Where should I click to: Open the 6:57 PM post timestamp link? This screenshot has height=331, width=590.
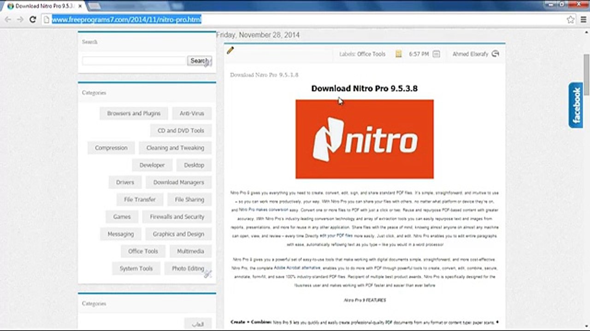tap(419, 54)
